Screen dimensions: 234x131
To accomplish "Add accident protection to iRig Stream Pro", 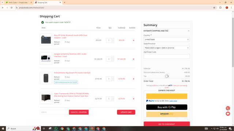I will (66, 82).
